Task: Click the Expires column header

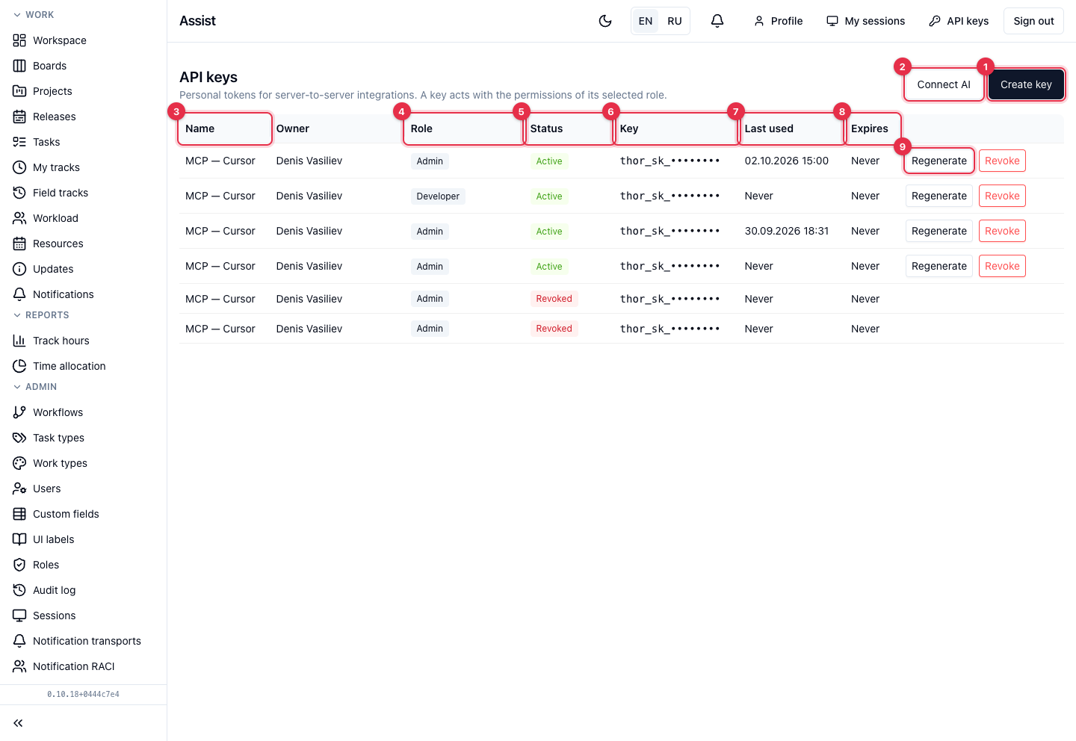Action: (873, 128)
